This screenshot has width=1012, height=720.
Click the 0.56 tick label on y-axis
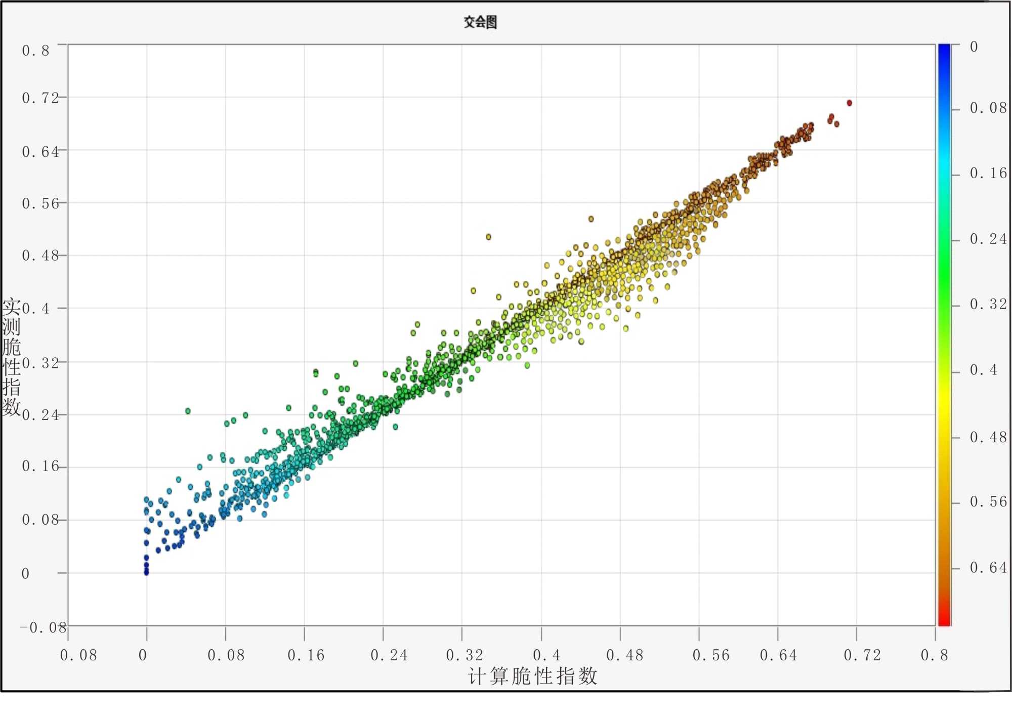(x=40, y=204)
